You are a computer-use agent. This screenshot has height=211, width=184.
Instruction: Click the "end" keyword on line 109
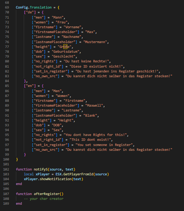19,204
